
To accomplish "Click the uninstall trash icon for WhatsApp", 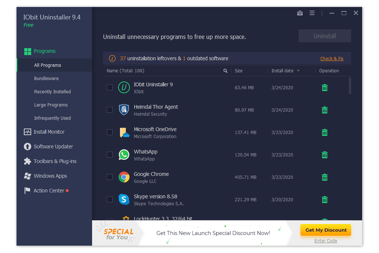I will (x=325, y=155).
